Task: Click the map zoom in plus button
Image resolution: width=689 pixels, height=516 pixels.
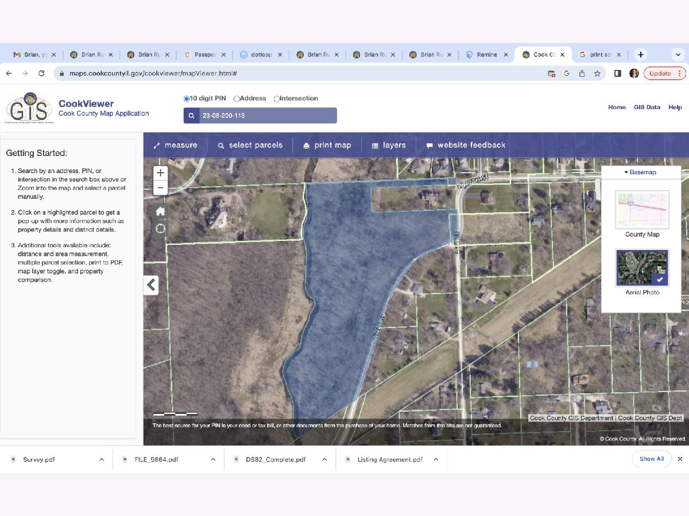Action: [160, 173]
